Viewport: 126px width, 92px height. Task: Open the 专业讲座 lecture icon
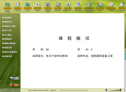(68, 7)
